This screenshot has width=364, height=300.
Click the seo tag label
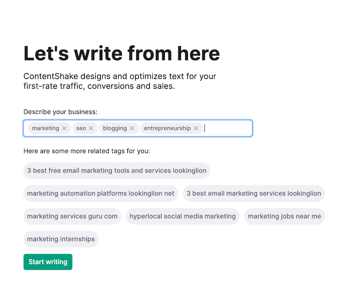[x=81, y=128]
